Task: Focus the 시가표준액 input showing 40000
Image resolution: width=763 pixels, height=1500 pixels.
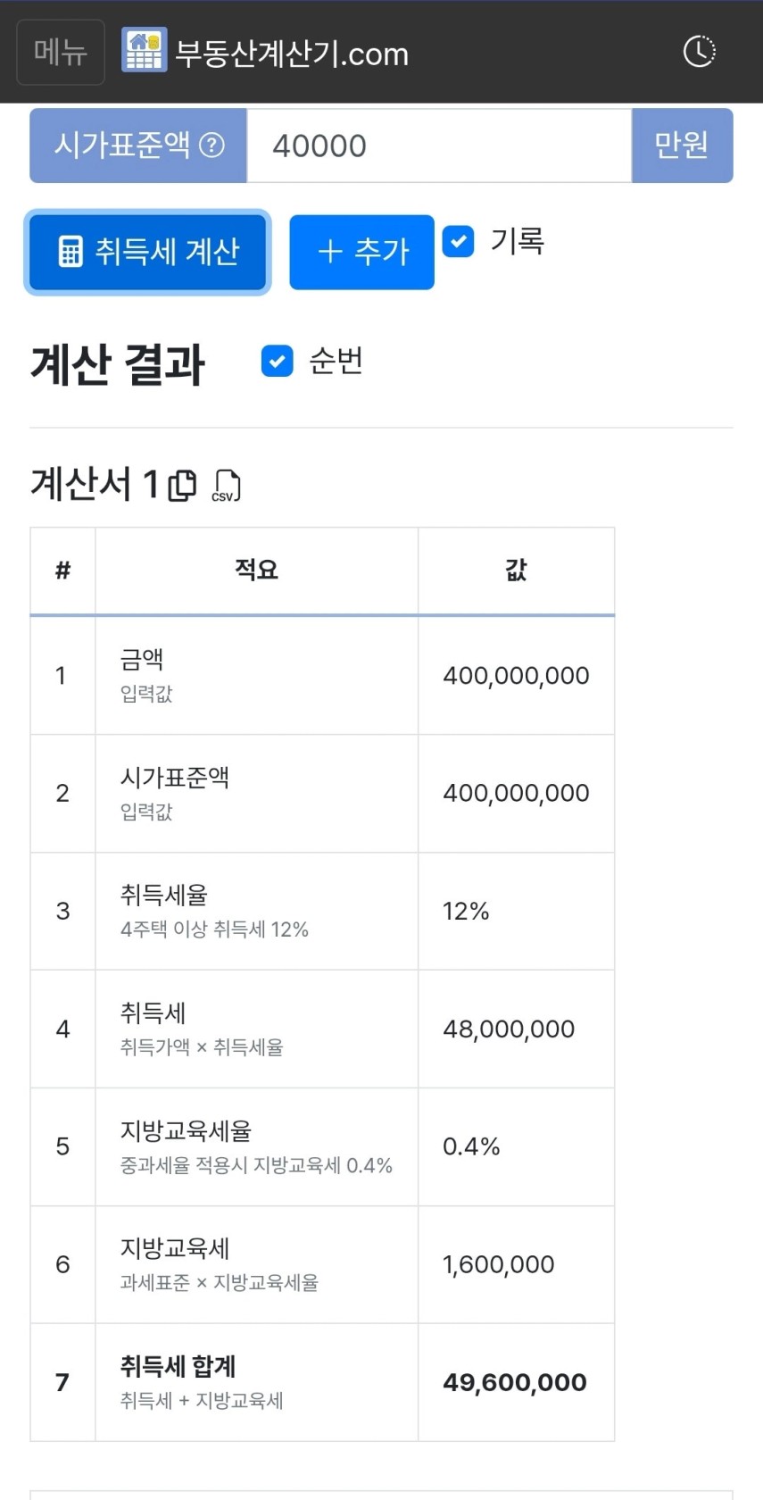Action: point(438,146)
